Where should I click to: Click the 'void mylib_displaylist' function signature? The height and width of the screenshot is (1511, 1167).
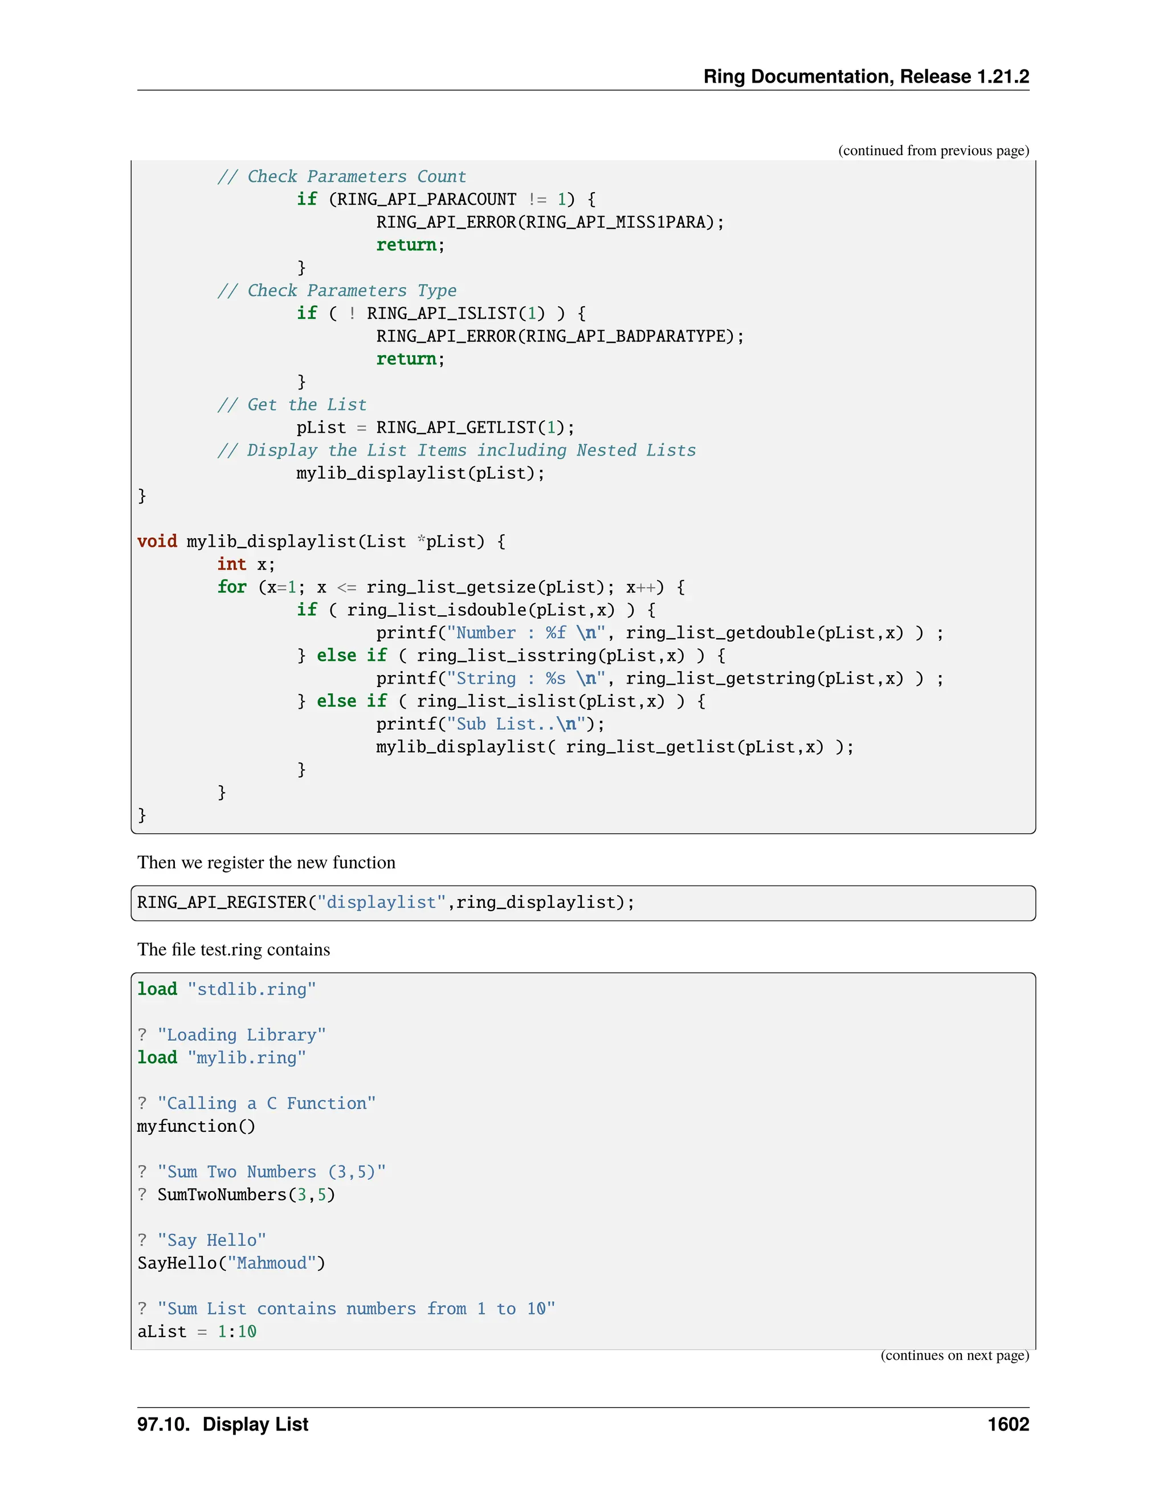tap(321, 542)
